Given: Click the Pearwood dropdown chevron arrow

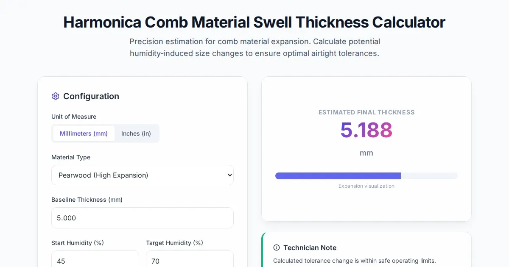Looking at the screenshot, I should point(229,175).
